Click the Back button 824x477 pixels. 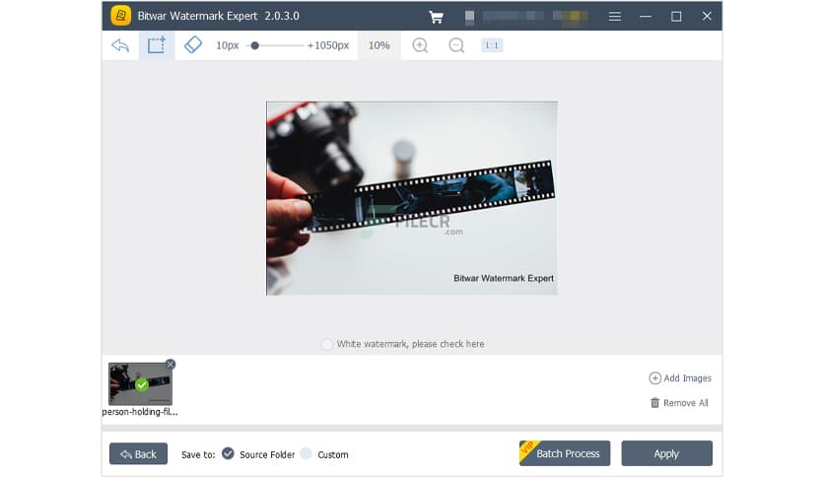click(138, 454)
